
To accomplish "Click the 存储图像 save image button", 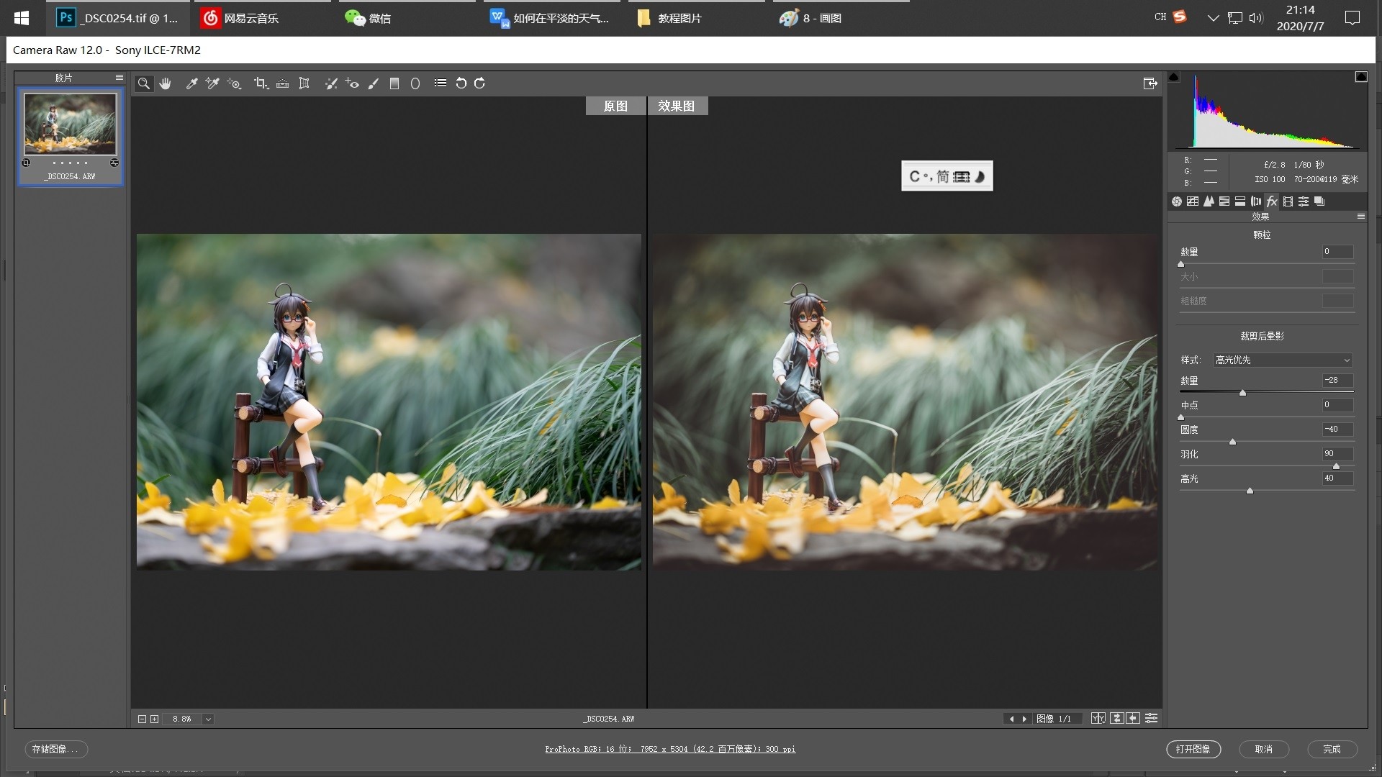I will 56,749.
